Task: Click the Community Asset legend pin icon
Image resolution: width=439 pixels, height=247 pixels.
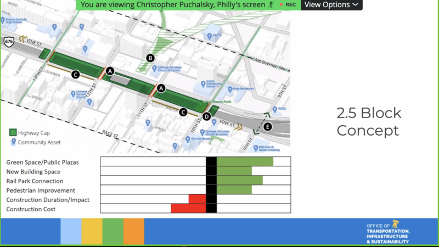Action: coord(13,142)
